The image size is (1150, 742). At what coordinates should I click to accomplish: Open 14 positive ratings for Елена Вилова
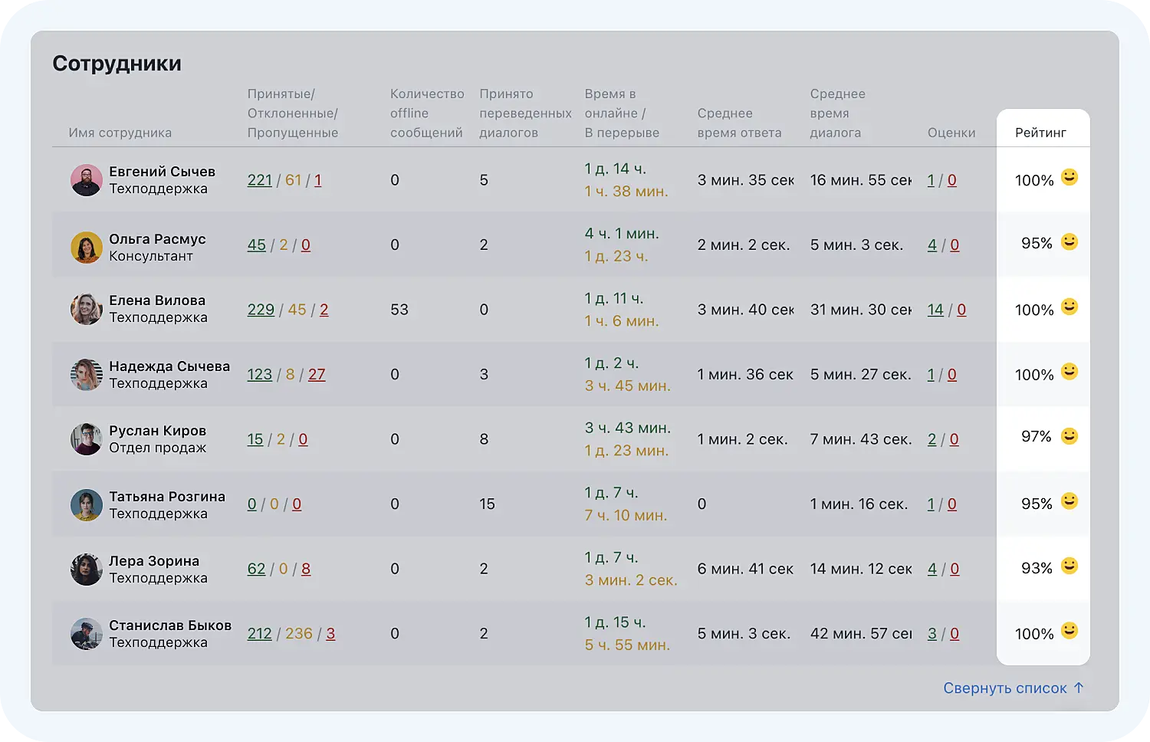click(x=935, y=310)
